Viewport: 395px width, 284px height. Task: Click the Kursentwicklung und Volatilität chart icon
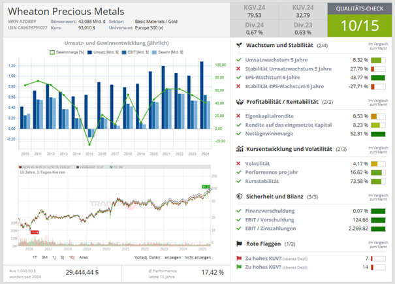click(x=240, y=149)
